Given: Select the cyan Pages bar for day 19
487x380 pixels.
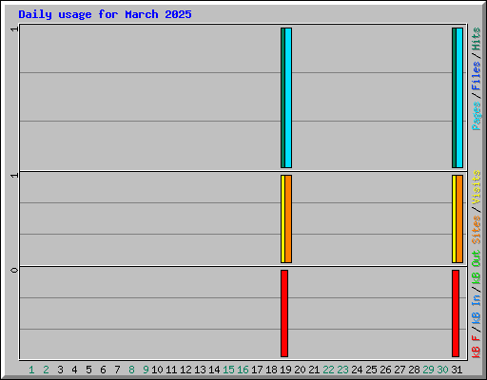Looking at the screenshot, I should point(288,98).
